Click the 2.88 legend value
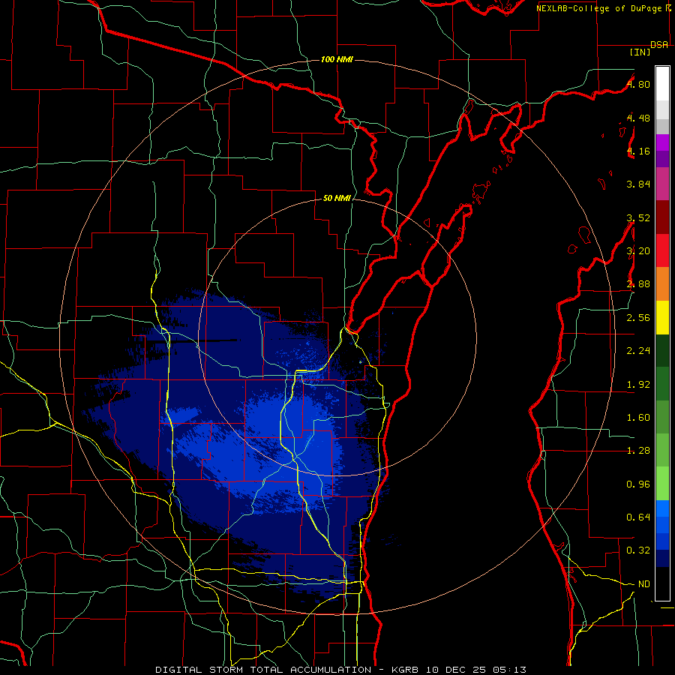This screenshot has width=675, height=675. pyautogui.click(x=638, y=284)
